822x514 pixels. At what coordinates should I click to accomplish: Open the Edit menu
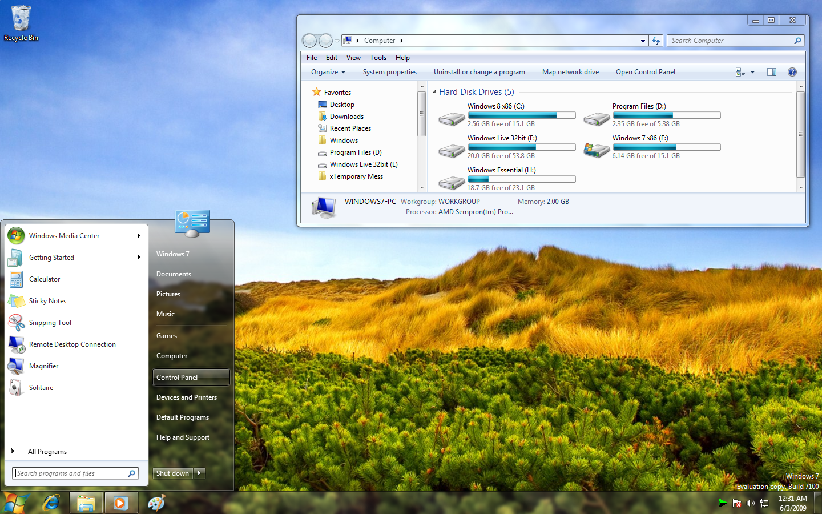[x=332, y=58]
